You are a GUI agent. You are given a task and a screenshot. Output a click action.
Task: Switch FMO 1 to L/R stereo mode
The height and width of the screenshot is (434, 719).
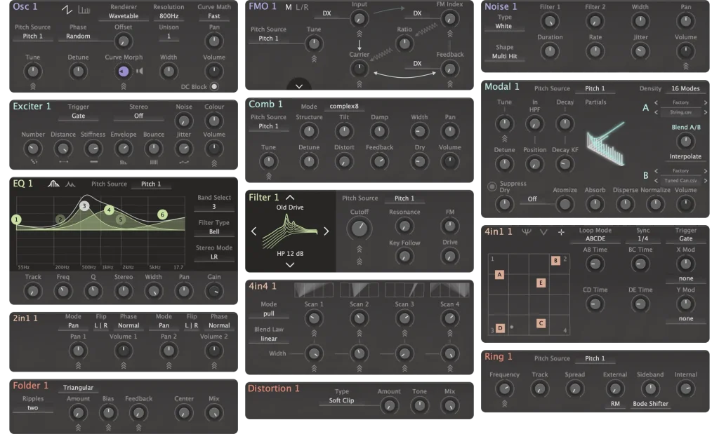[302, 8]
